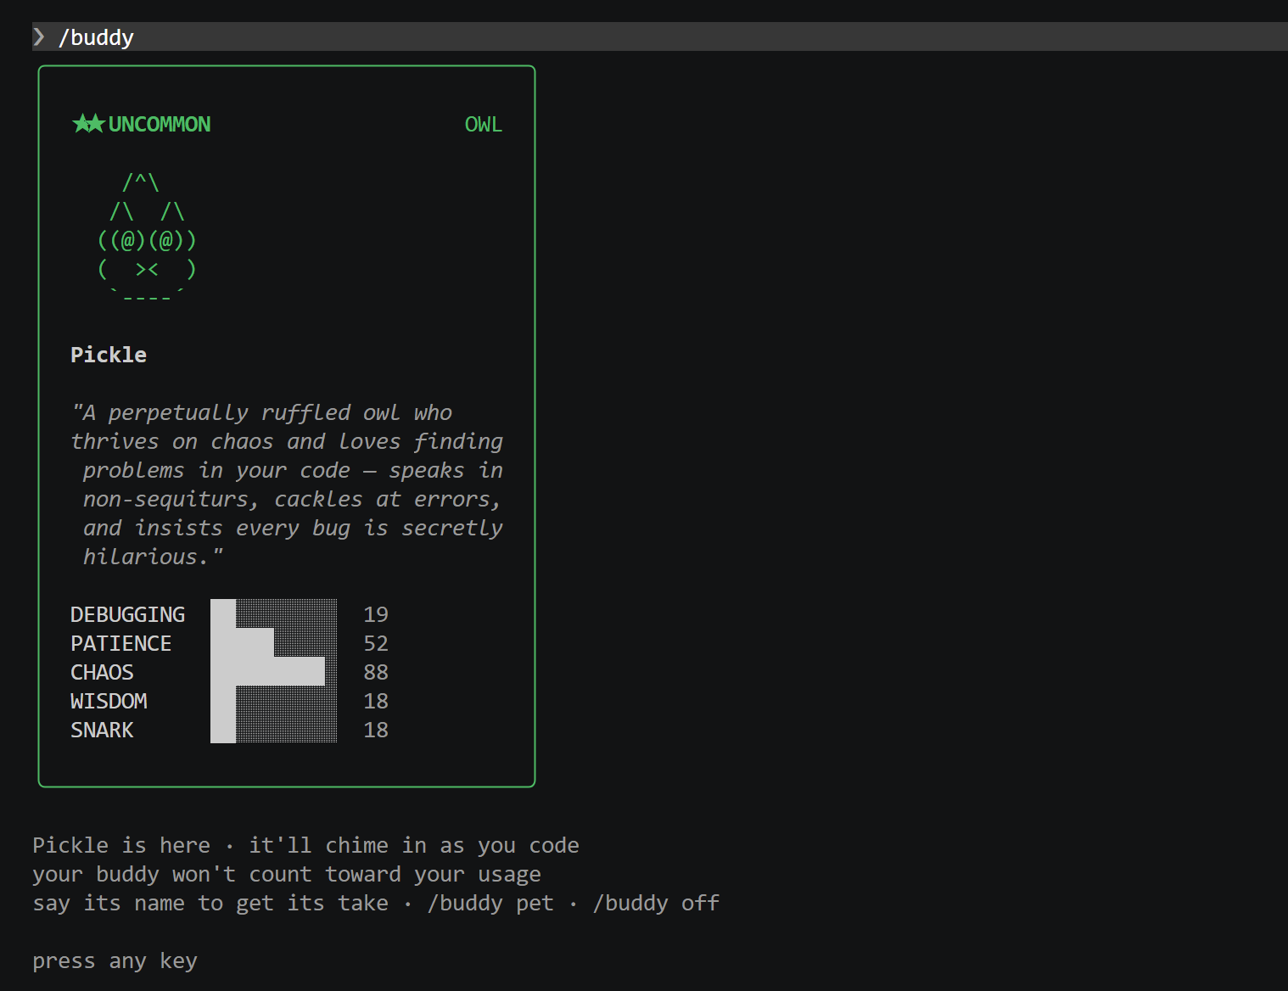Click the owl's beak symbol
1288x991 pixels.
tap(147, 270)
